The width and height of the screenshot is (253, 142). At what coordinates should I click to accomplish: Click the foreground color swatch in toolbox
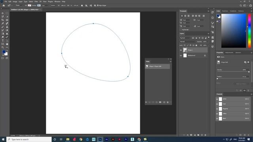(x=4, y=52)
